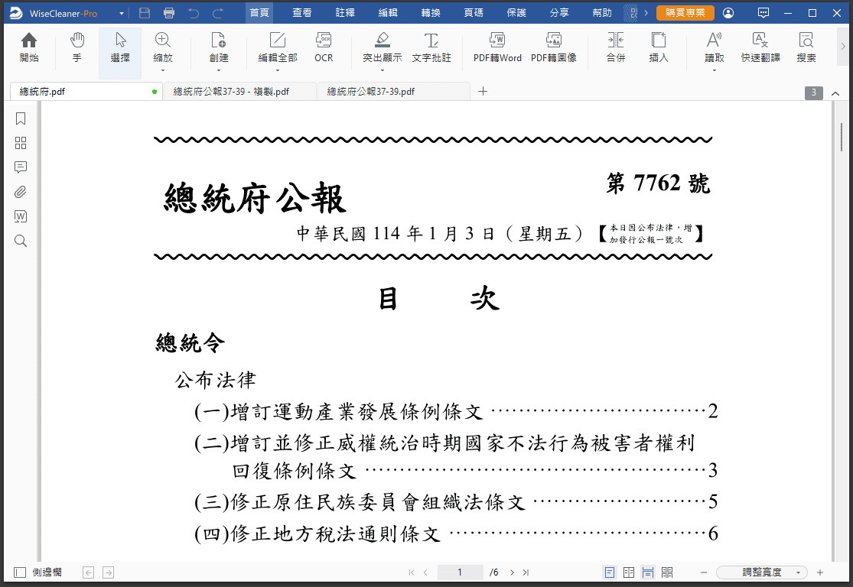The width and height of the screenshot is (853, 587).
Task: Click the OCR tool icon
Action: pos(324,47)
